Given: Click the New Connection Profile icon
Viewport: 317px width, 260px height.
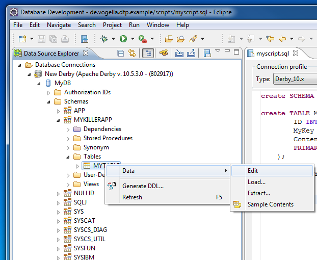Looking at the screenshot, I should [x=164, y=53].
